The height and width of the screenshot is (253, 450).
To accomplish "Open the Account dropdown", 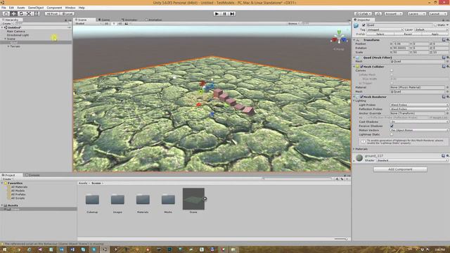I will [x=394, y=14].
